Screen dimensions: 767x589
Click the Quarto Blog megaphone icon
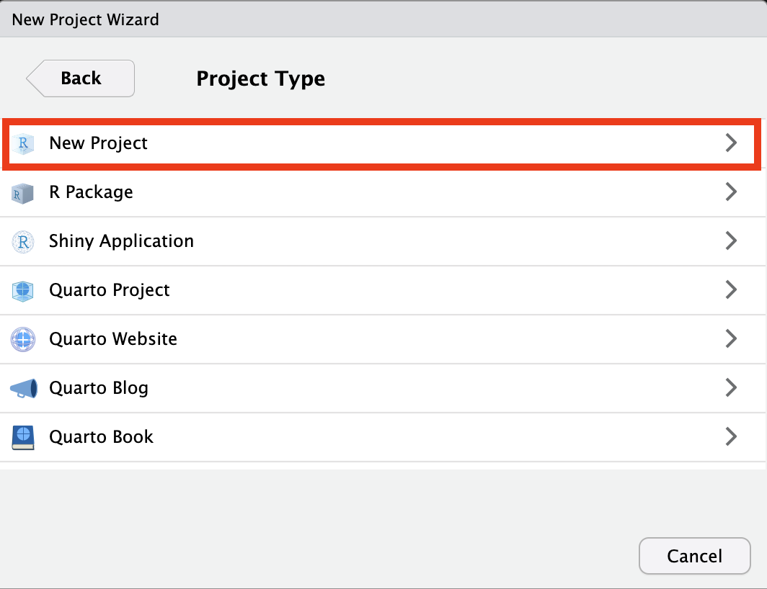coord(23,389)
